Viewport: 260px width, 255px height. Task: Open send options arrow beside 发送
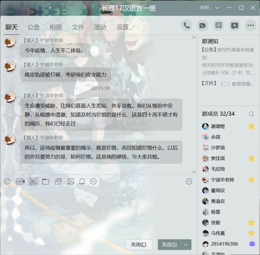[x=186, y=245]
